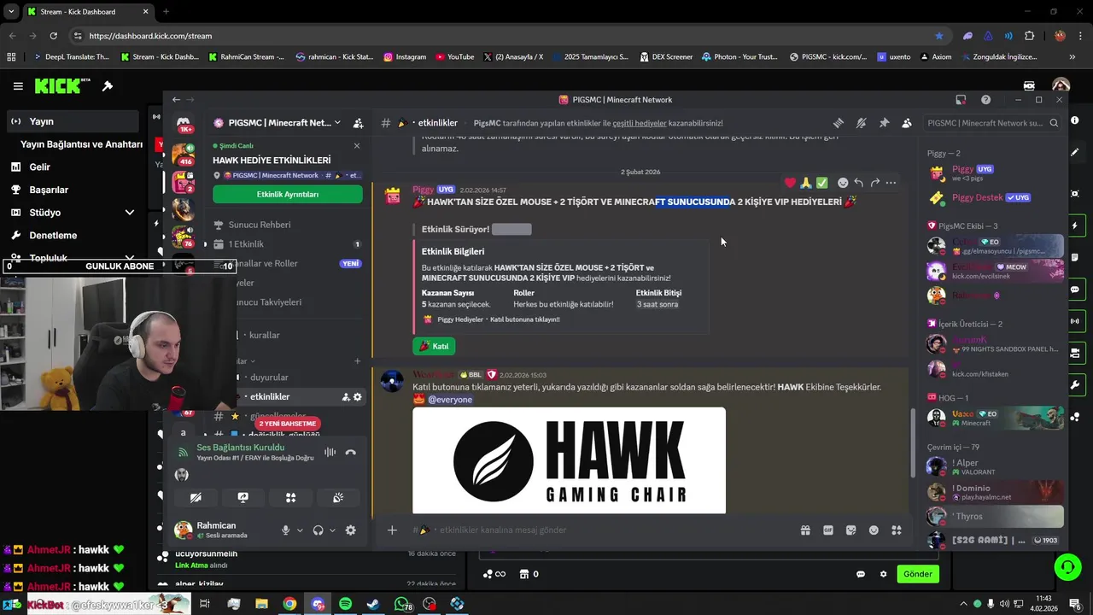This screenshot has width=1093, height=615.
Task: React with the red heart emoji
Action: click(x=790, y=183)
